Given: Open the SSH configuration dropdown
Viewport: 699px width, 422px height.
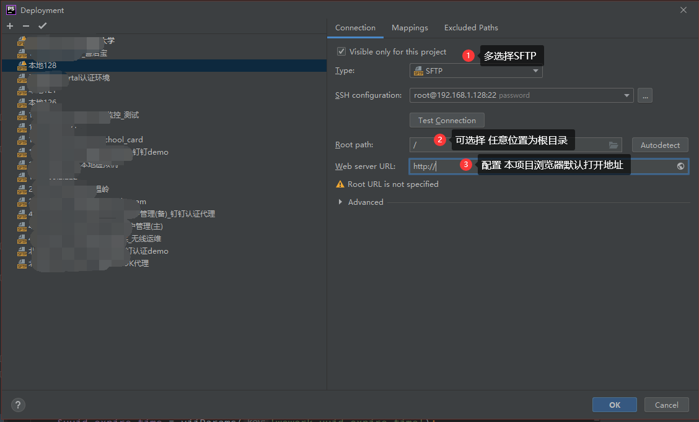Looking at the screenshot, I should click(x=522, y=95).
